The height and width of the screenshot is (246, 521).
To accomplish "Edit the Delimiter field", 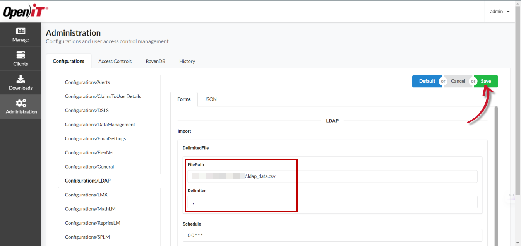I will [332, 202].
